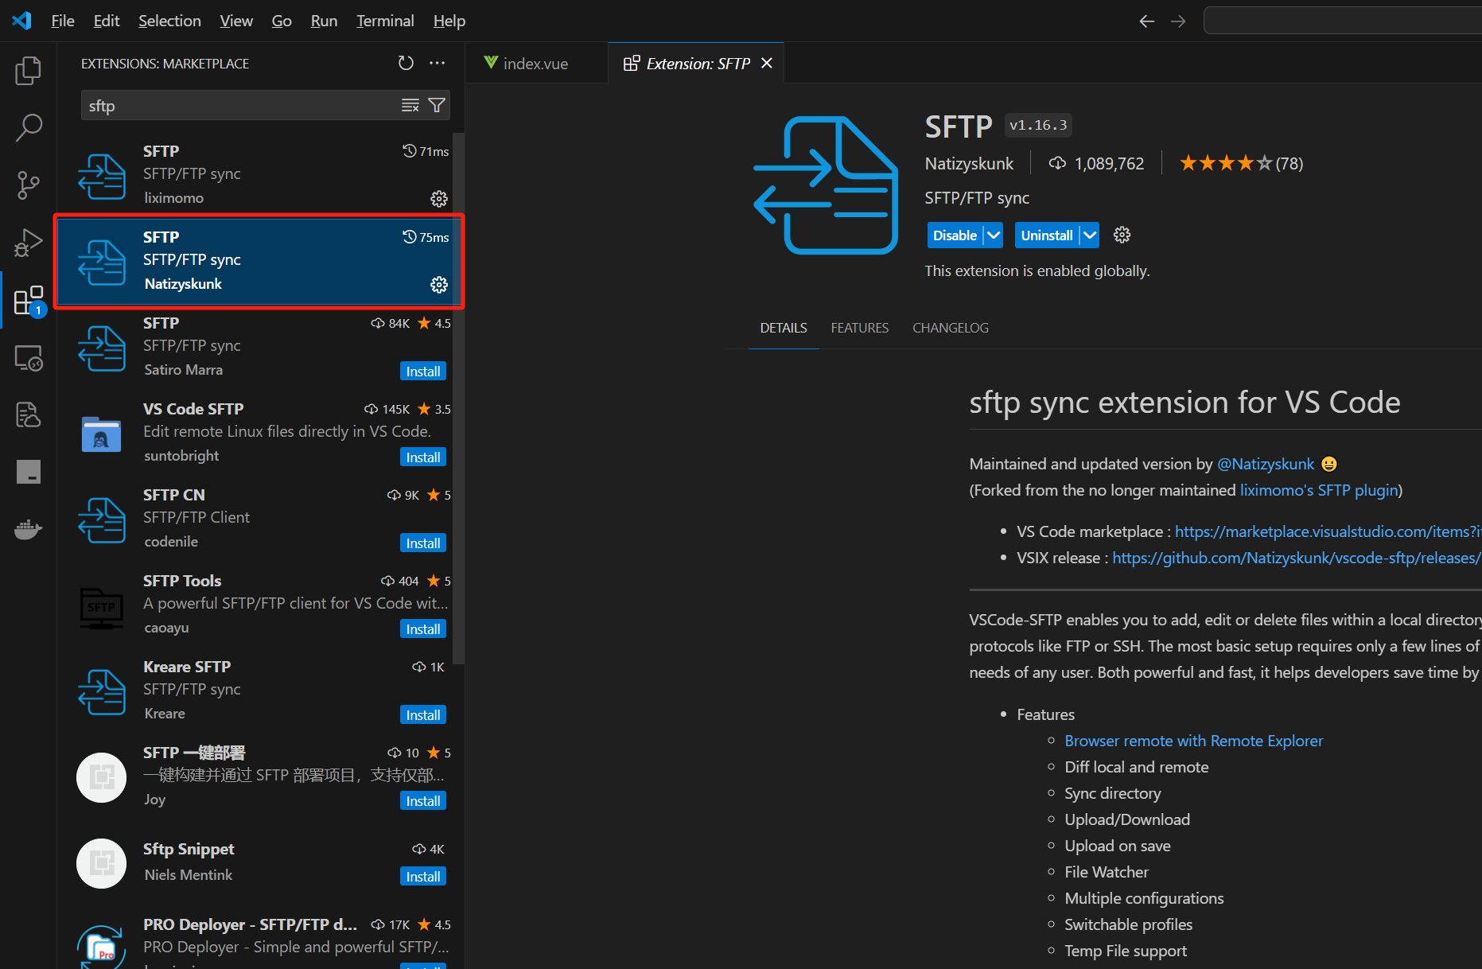Install Satiro Marra SFTP extension
This screenshot has height=969, width=1482.
[423, 371]
